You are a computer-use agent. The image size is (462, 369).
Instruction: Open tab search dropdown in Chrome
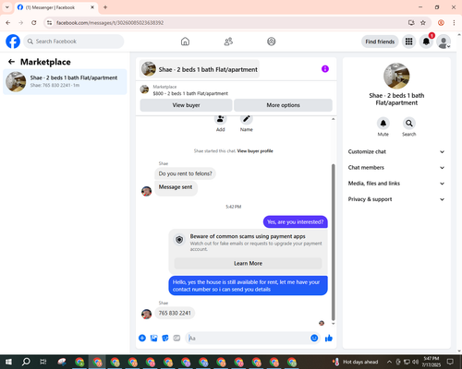pyautogui.click(x=7, y=7)
